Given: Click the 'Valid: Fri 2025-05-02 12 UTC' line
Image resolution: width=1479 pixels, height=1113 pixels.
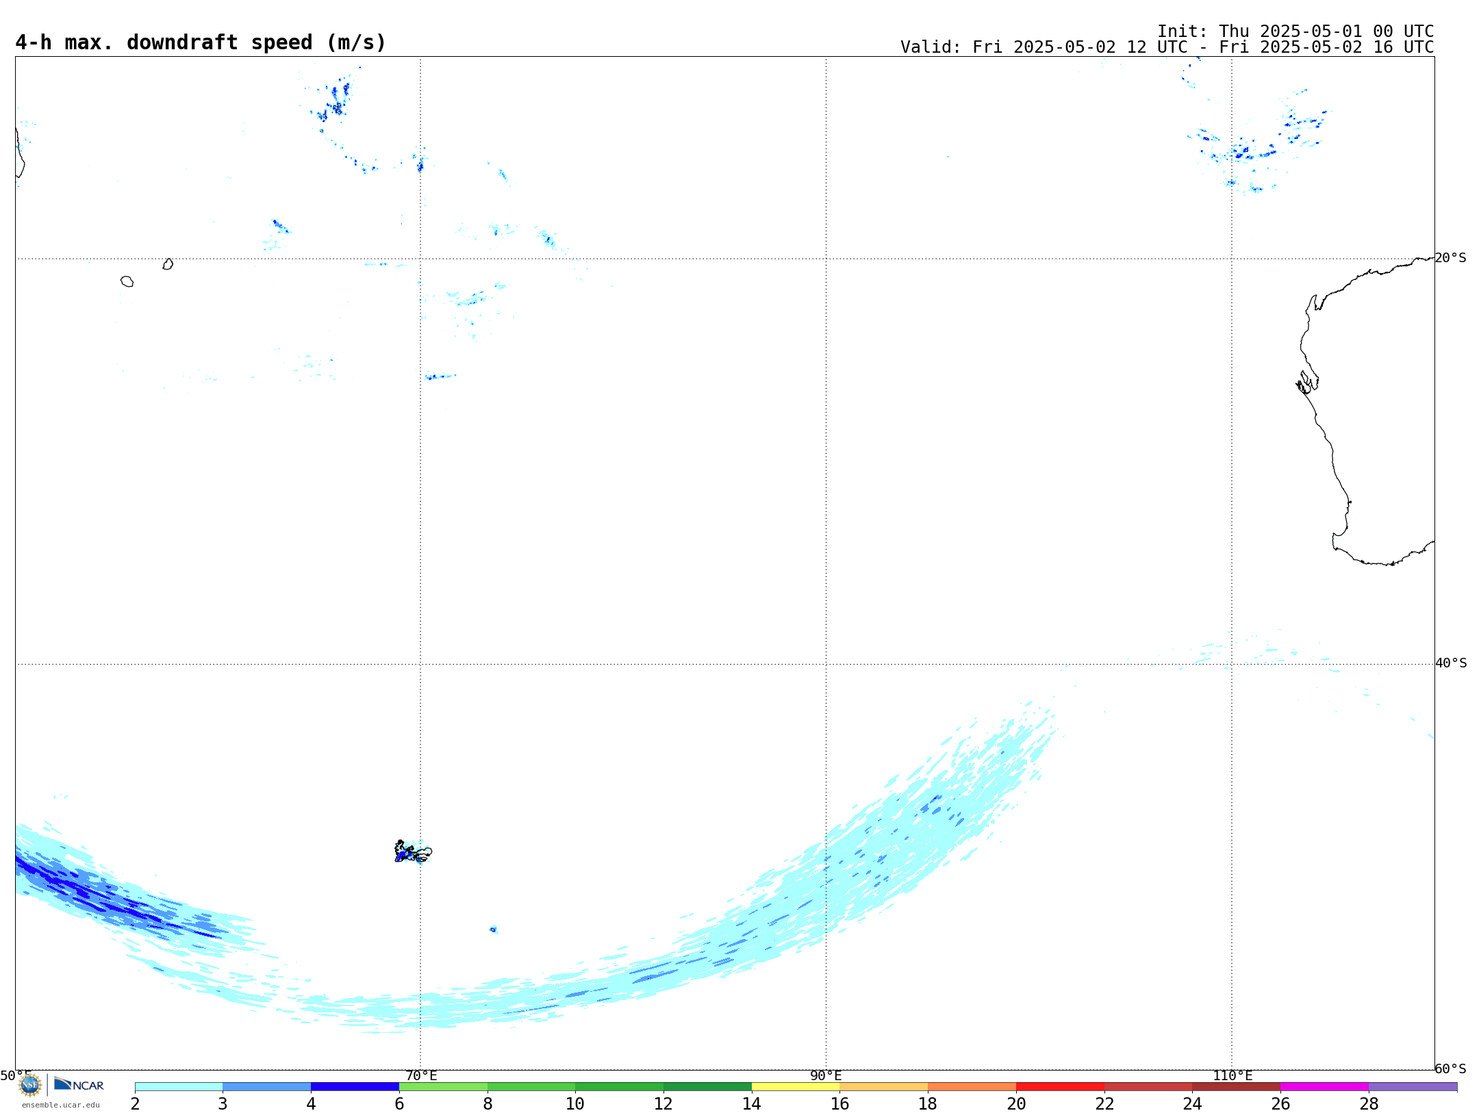Looking at the screenshot, I should 1167,47.
